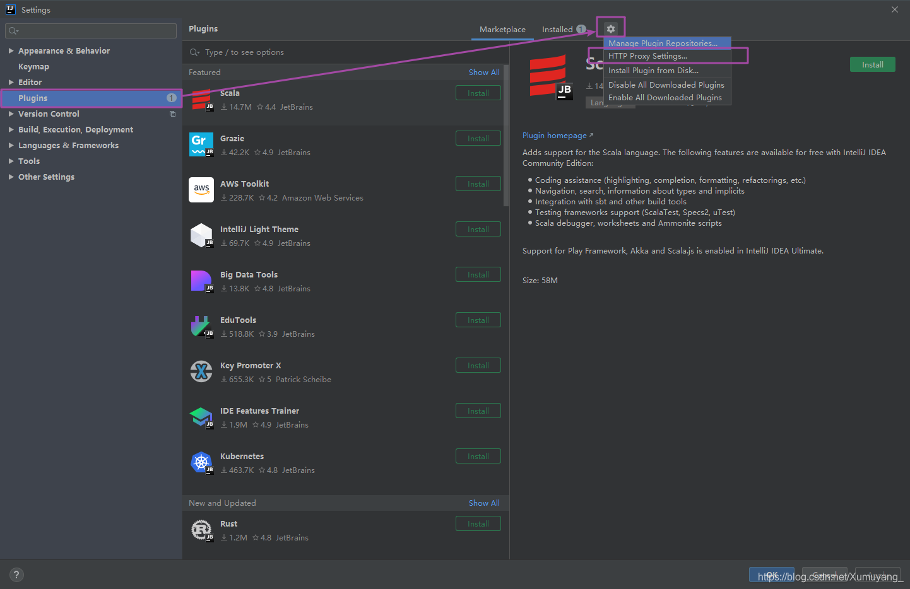The width and height of the screenshot is (910, 589).
Task: Click the Plugins update count badge
Action: pos(171,98)
